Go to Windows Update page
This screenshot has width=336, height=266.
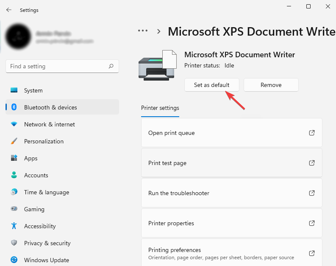tap(62, 260)
